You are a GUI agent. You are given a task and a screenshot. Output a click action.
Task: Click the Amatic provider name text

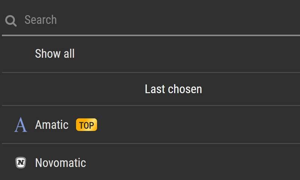(x=52, y=125)
